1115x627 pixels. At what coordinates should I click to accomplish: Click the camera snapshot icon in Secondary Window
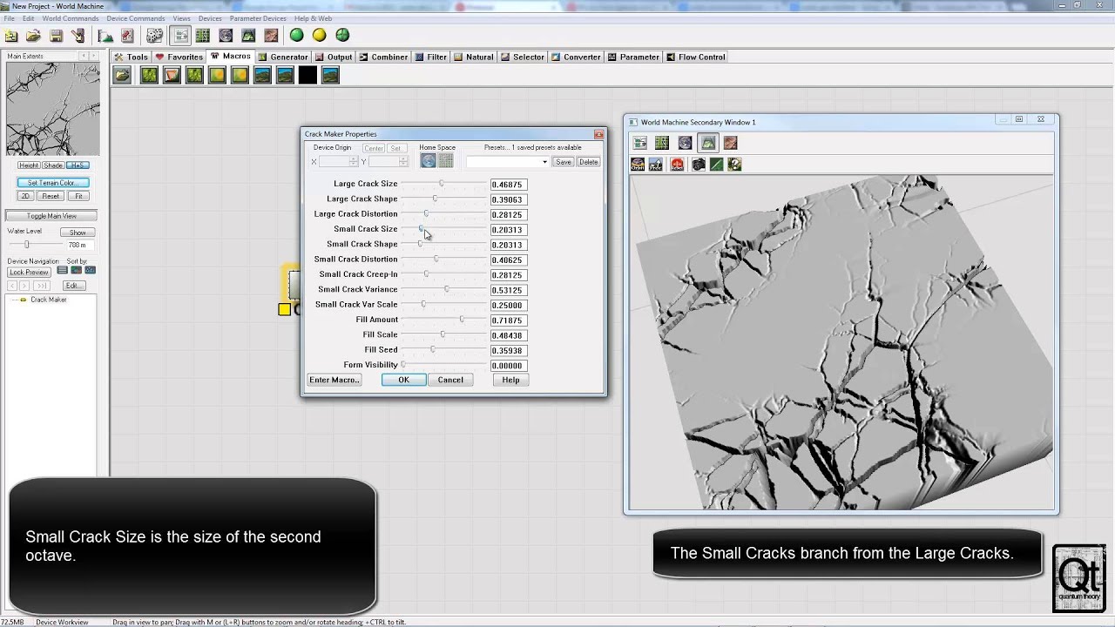coord(698,164)
